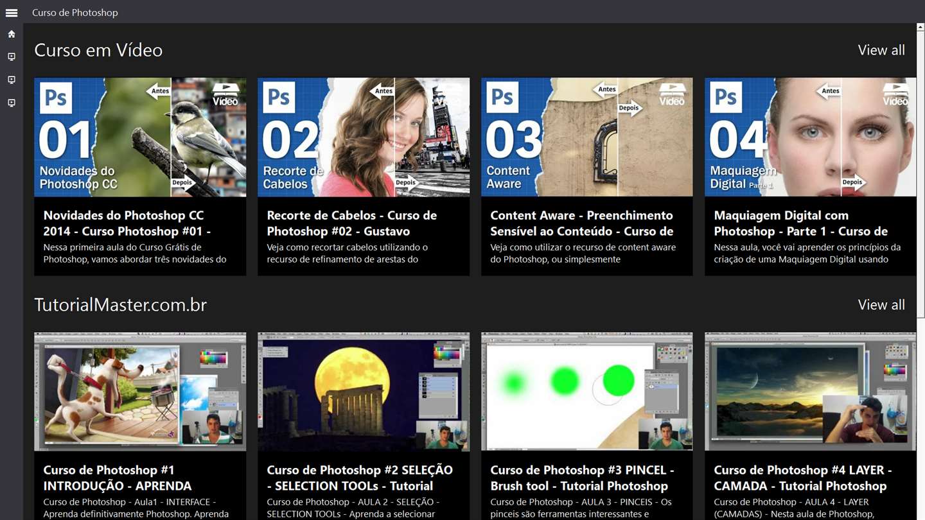Open the green brush circles thumbnail
Image resolution: width=925 pixels, height=520 pixels.
[x=587, y=392]
